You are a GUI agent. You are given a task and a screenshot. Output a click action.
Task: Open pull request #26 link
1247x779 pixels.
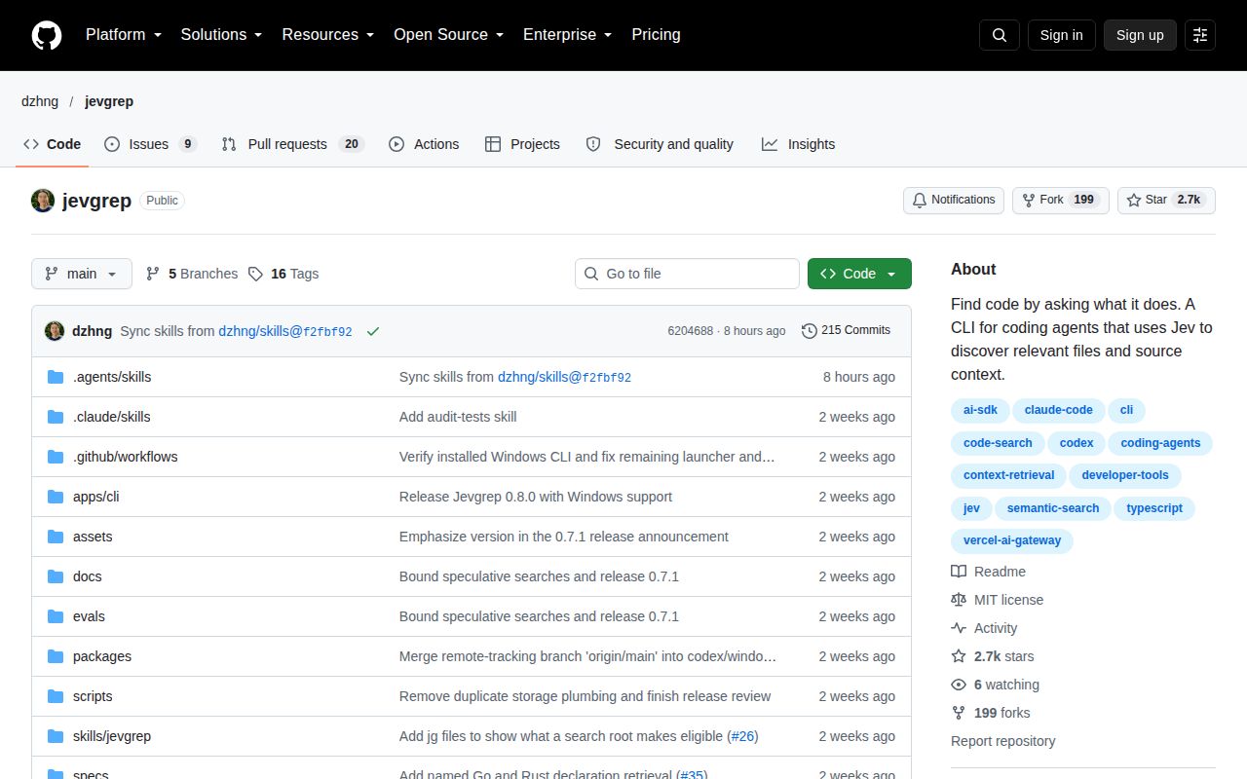744,736
